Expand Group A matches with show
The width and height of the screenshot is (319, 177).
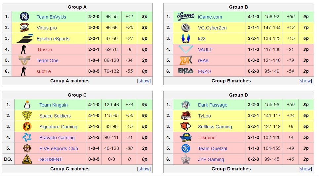144,81
